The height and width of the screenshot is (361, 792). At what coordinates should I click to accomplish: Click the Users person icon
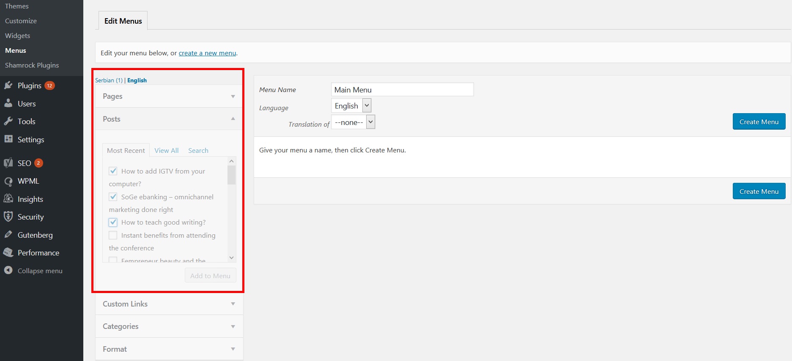8,103
